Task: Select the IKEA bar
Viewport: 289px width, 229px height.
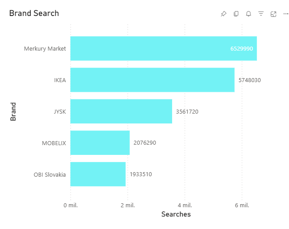Action: [153, 80]
